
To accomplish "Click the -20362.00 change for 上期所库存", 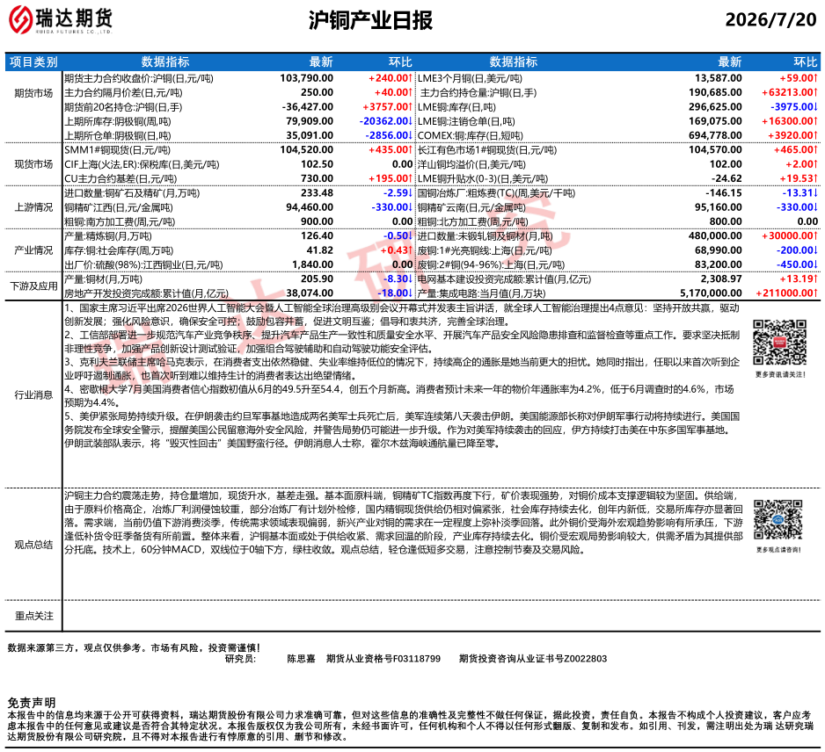I will click(385, 121).
